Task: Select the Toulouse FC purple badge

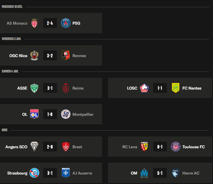Action: tap(175, 147)
